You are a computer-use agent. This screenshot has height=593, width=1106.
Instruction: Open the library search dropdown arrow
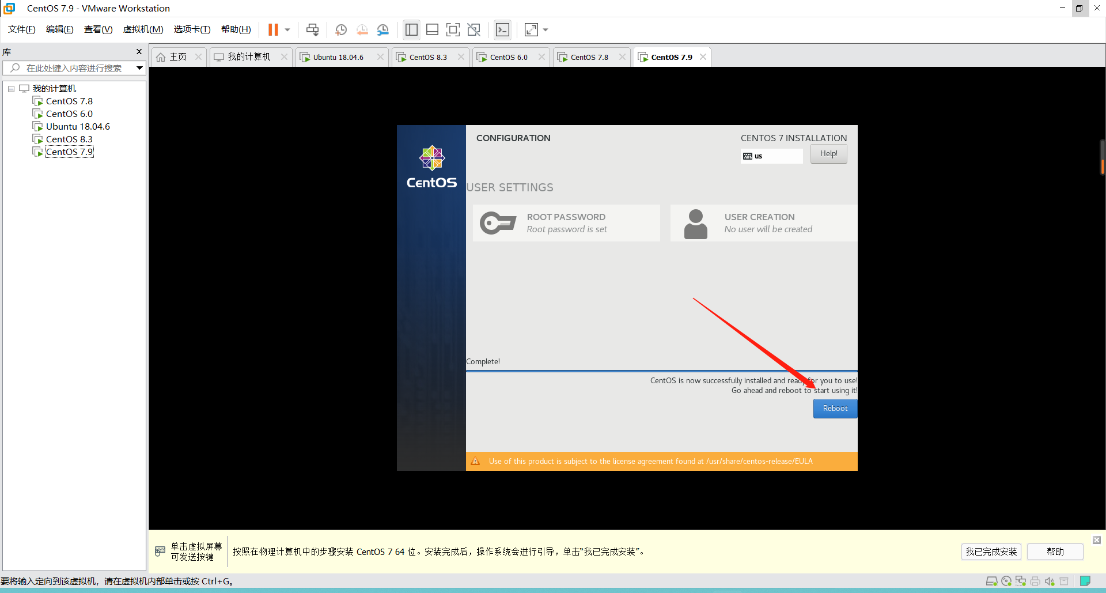coord(139,68)
